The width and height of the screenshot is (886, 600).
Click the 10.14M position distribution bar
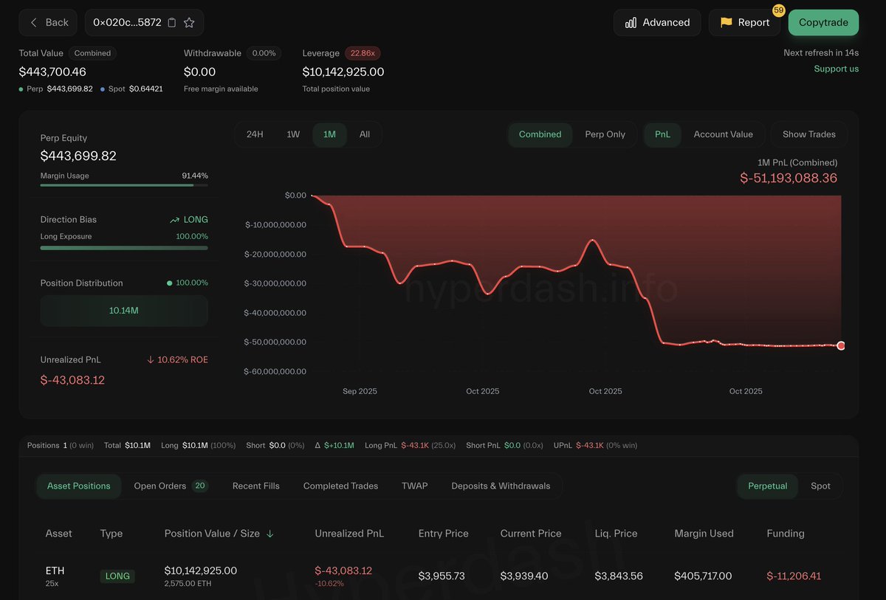coord(124,311)
